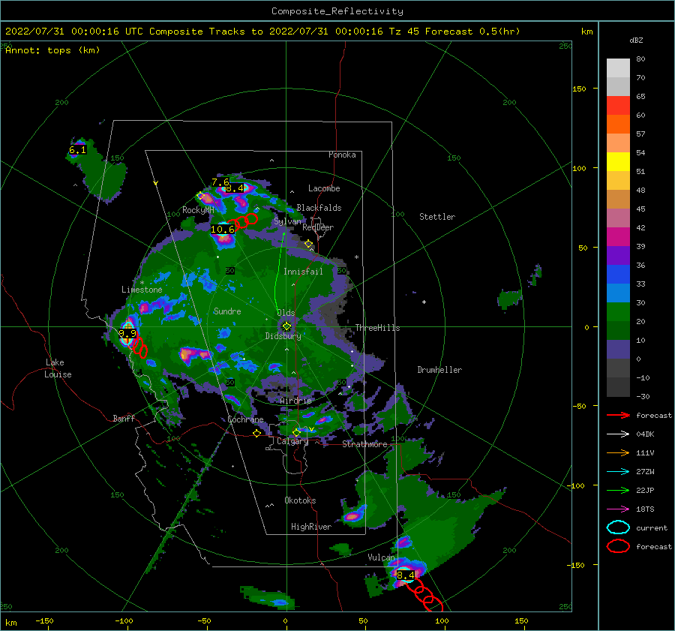This screenshot has width=675, height=631.
Task: Click red forecast ellipses southeast of Vulcan
Action: (x=424, y=594)
